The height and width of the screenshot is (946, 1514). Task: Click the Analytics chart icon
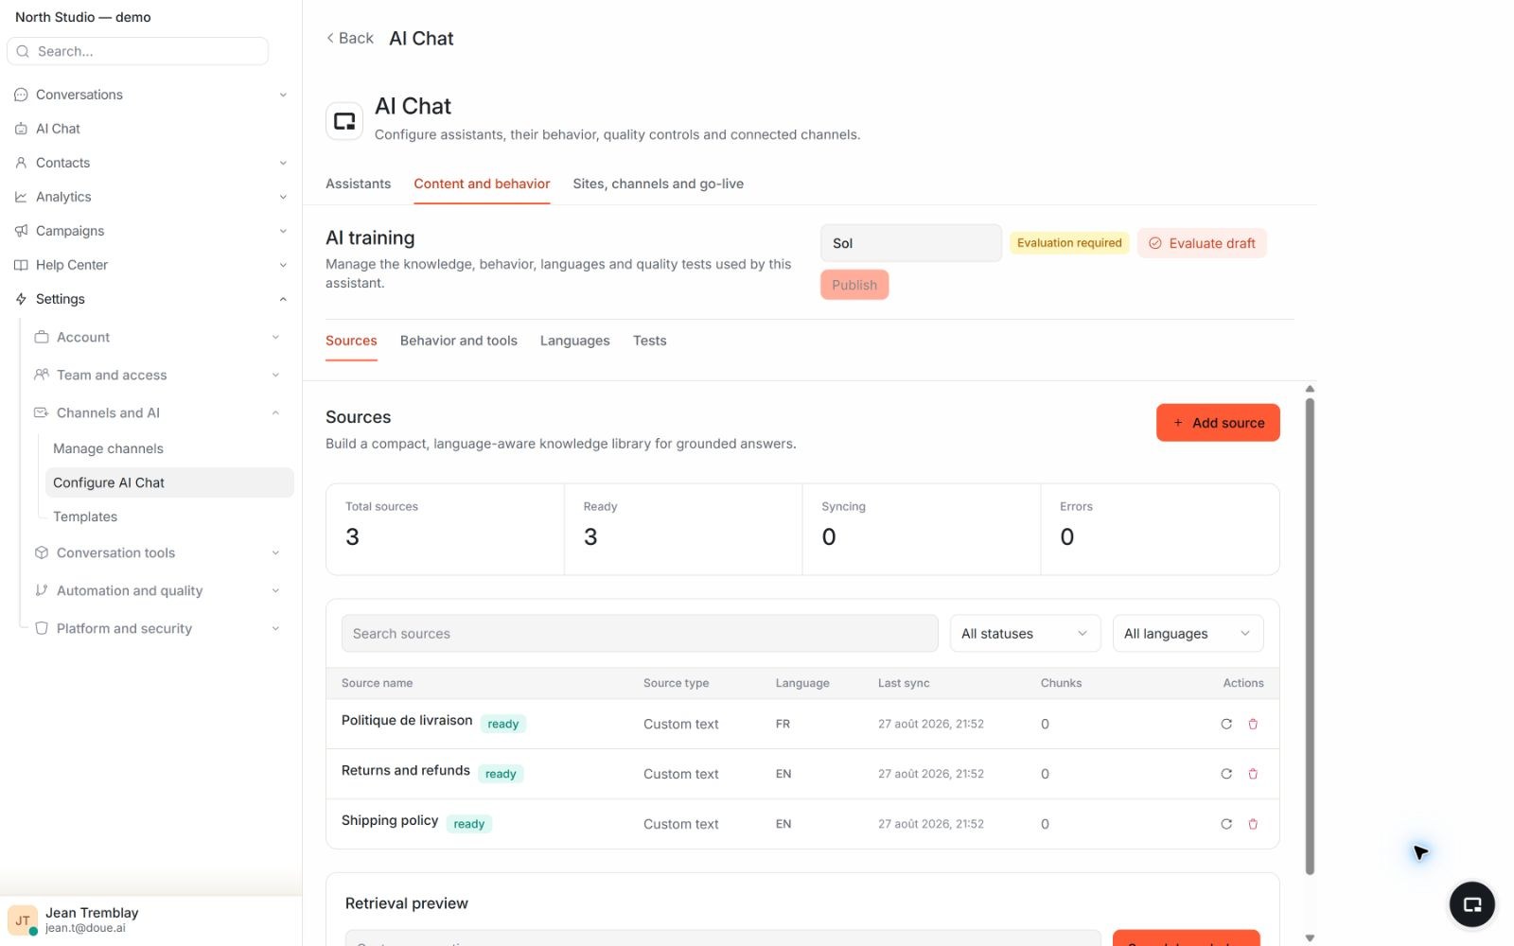(21, 197)
